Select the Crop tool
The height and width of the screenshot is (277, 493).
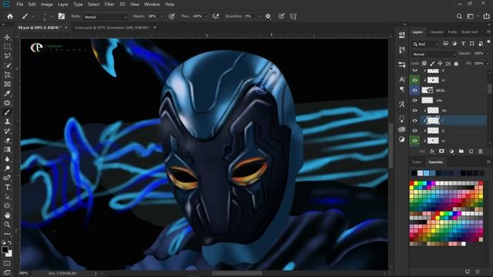(x=7, y=75)
